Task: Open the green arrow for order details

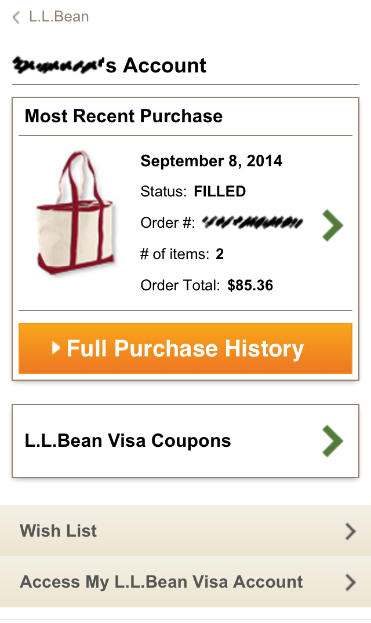Action: pyautogui.click(x=332, y=225)
